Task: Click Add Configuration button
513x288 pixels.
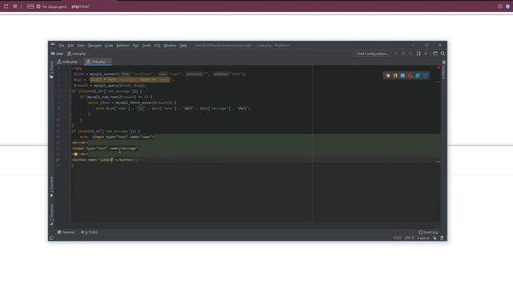Action: 373,54
